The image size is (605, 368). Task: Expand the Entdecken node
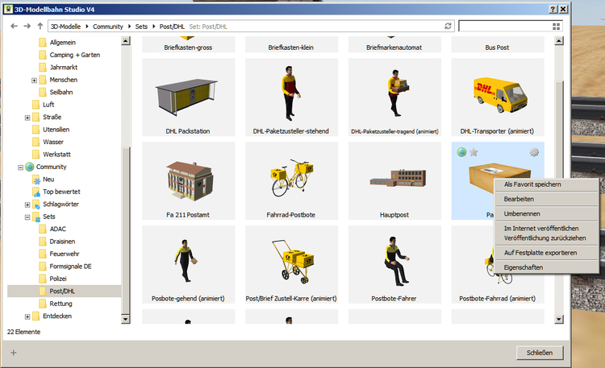coord(27,316)
